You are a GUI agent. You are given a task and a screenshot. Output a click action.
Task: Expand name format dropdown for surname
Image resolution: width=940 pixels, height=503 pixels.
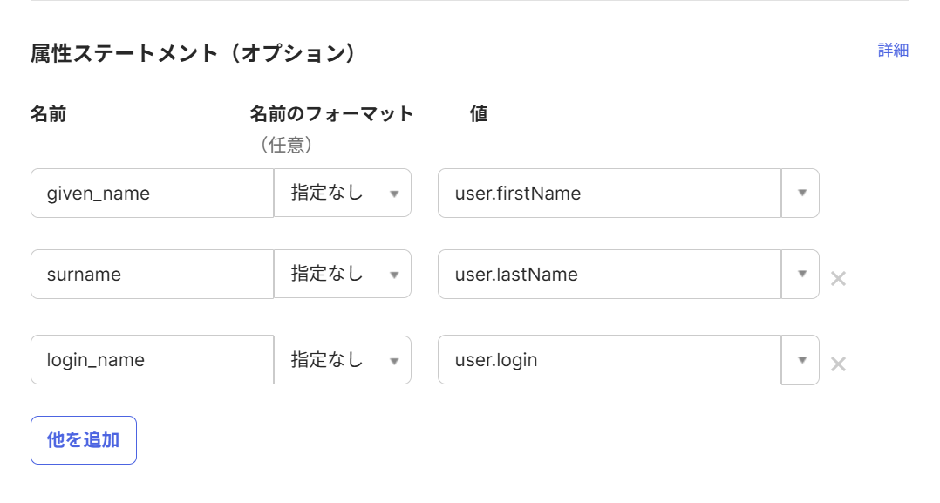point(343,275)
